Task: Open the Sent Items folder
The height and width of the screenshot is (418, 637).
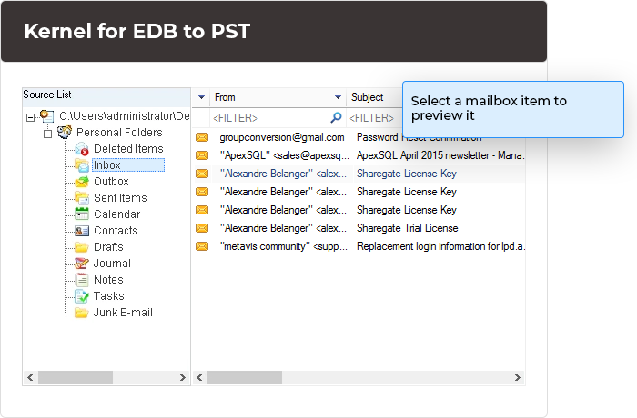Action: tap(120, 197)
